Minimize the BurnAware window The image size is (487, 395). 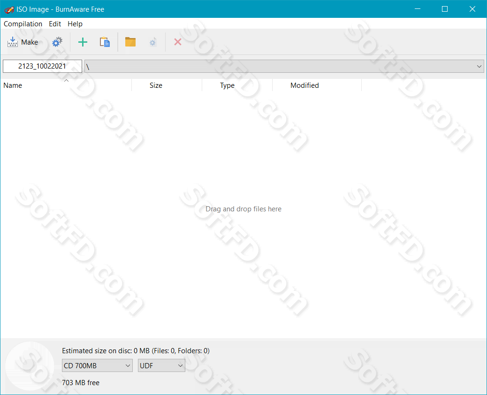(418, 9)
